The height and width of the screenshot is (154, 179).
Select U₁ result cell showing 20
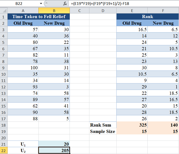[x=54, y=144]
